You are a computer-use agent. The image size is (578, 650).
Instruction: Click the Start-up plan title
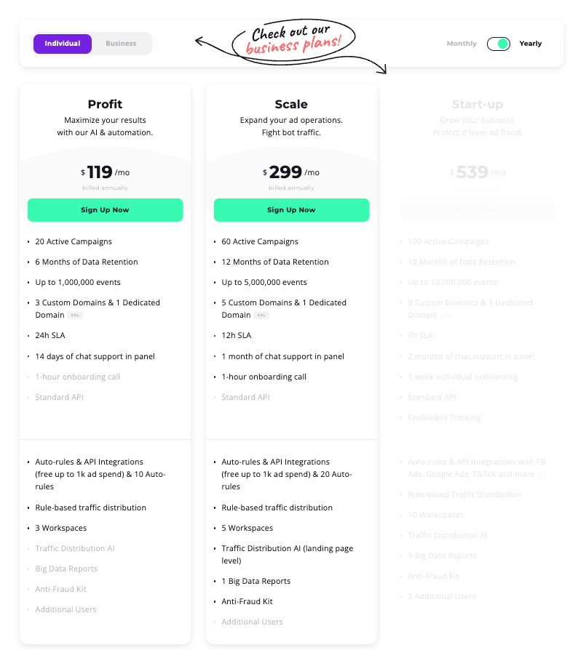tap(478, 104)
